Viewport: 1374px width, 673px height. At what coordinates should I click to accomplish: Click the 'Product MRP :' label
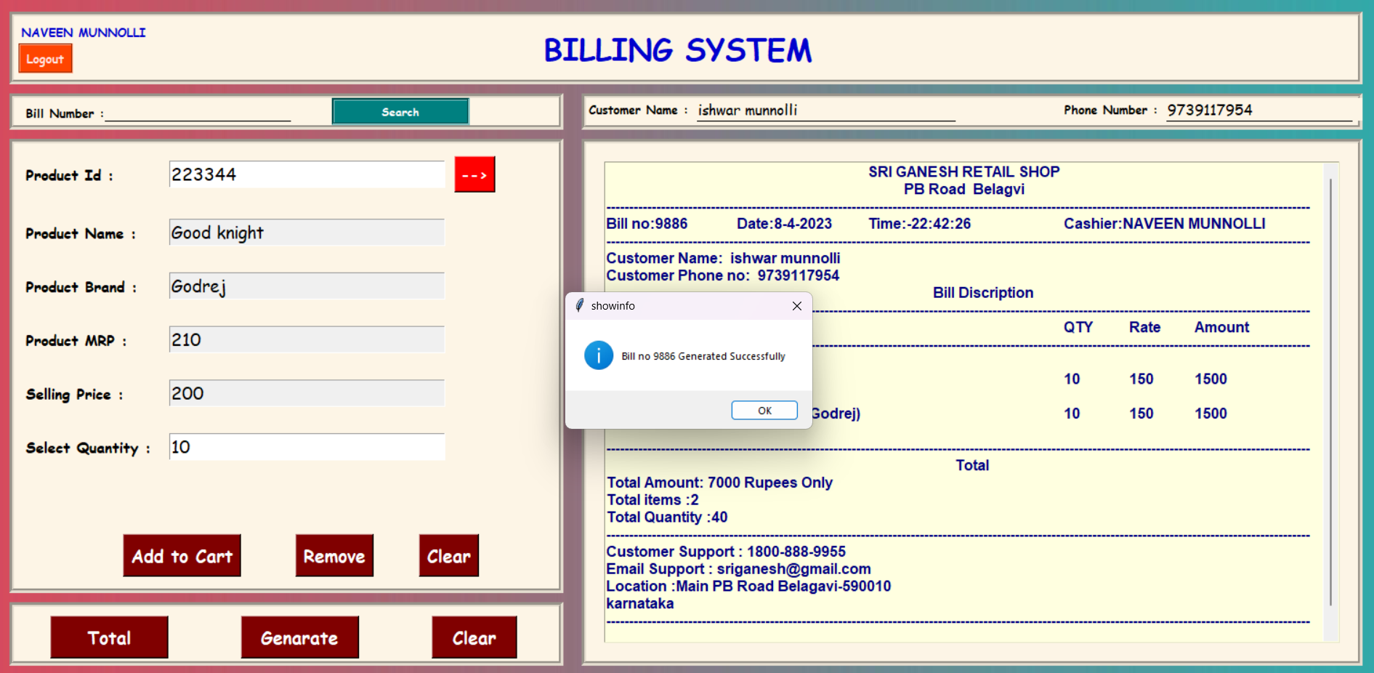coord(76,341)
